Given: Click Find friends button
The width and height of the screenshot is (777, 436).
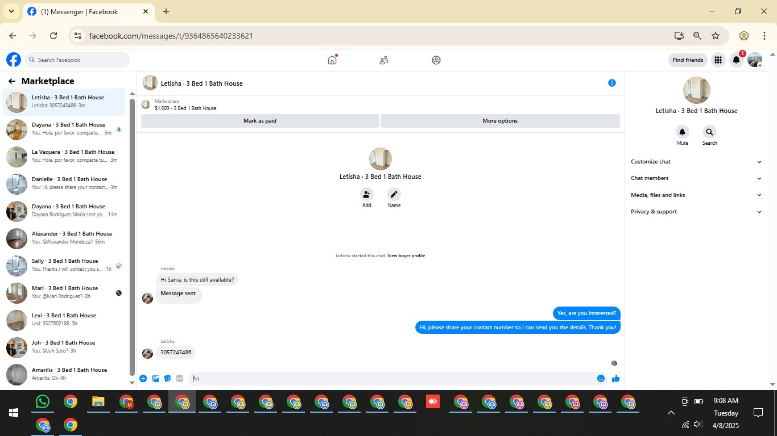Looking at the screenshot, I should [688, 60].
